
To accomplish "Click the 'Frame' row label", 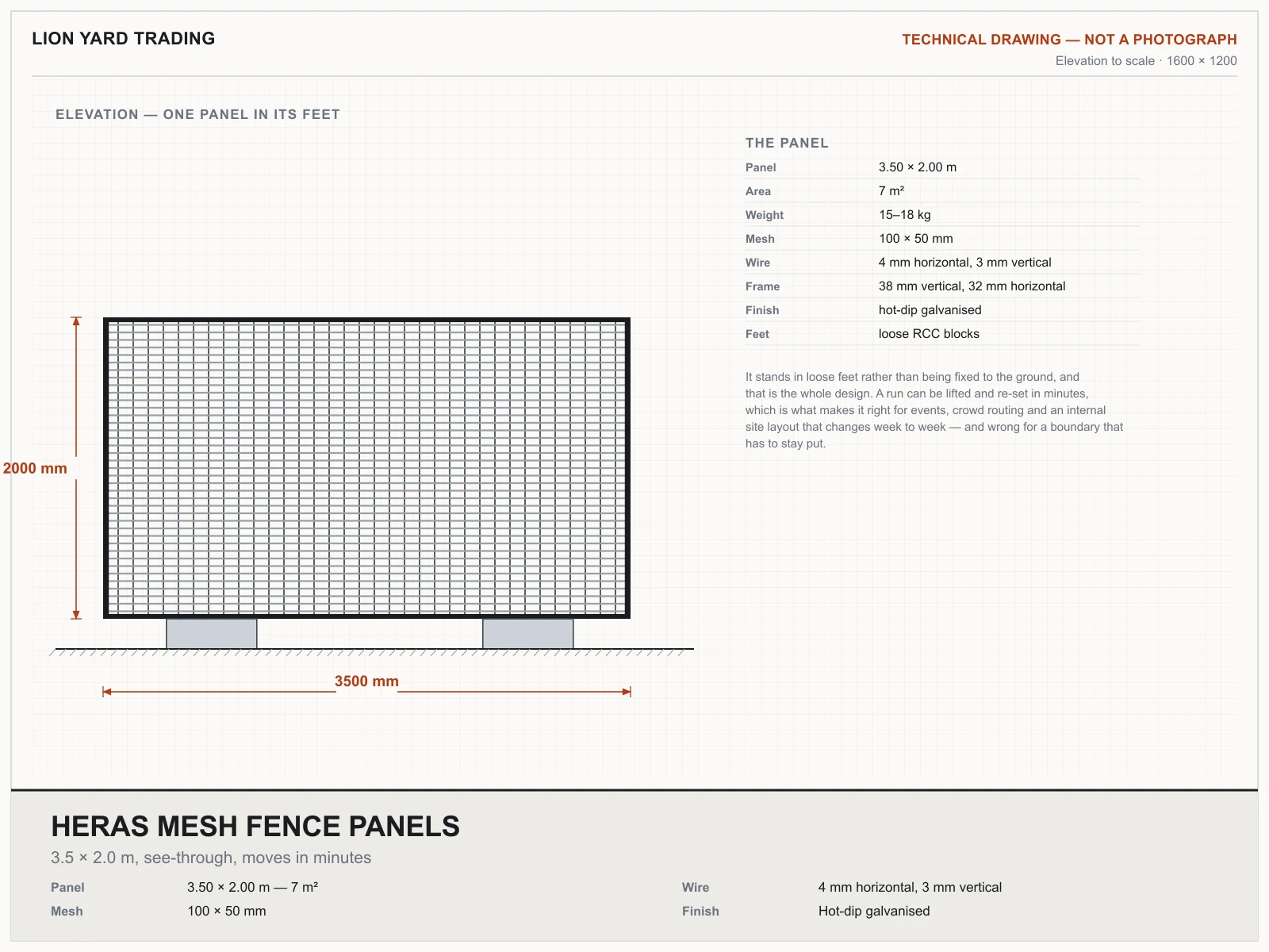I will 762,286.
